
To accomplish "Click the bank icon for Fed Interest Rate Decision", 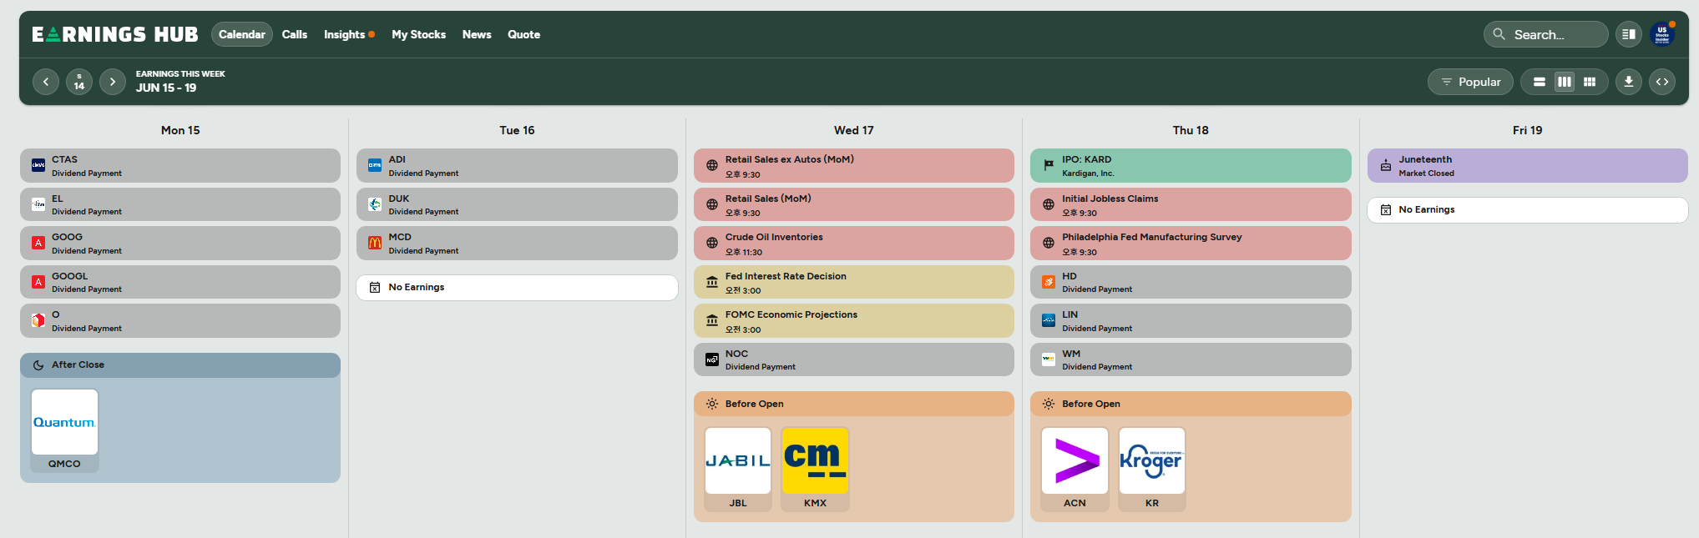I will point(712,282).
